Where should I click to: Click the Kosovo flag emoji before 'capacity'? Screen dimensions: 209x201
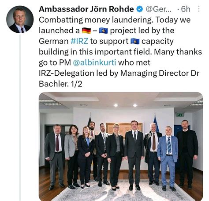pyautogui.click(x=135, y=41)
